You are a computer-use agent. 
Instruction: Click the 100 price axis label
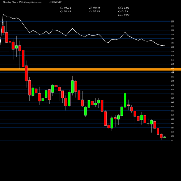172,136
